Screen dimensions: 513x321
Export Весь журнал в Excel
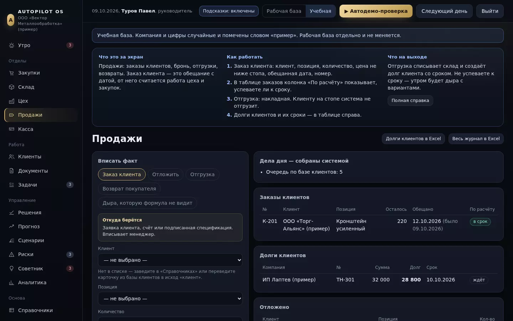tap(476, 139)
